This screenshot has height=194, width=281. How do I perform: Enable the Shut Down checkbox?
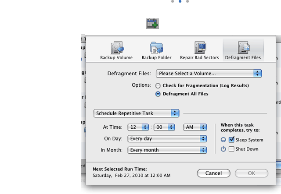(231, 149)
